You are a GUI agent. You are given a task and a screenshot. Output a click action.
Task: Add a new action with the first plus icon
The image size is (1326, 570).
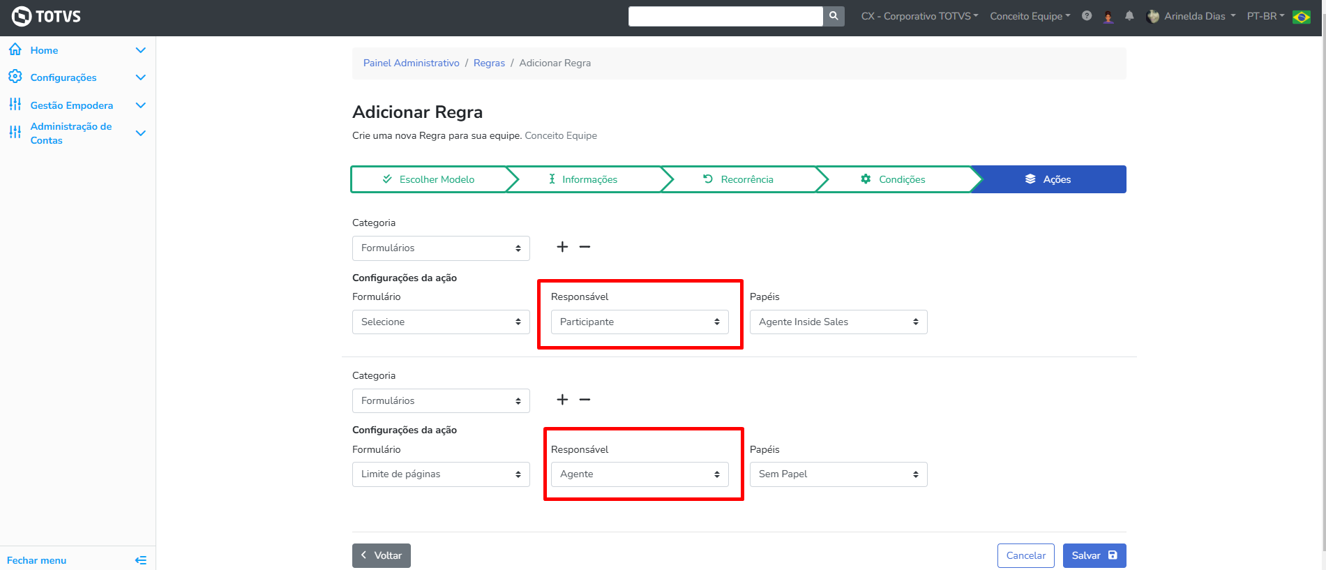[562, 247]
